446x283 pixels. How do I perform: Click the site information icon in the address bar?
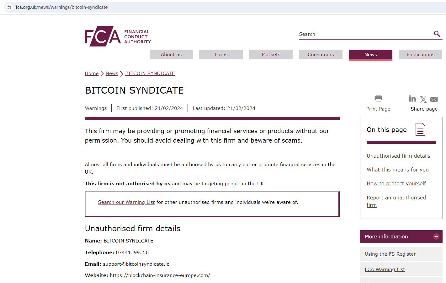(9, 7)
